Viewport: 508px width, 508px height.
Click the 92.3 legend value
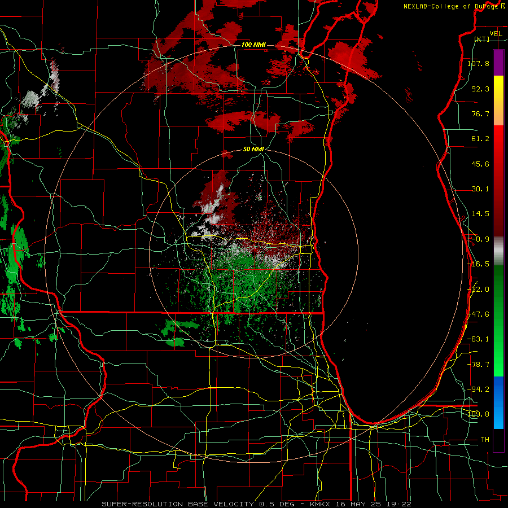(x=480, y=89)
